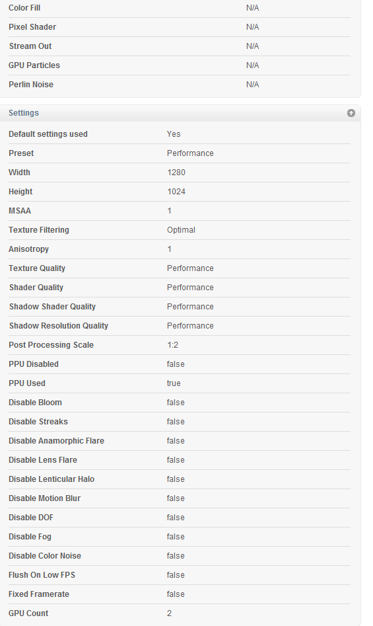
Task: Click the Perlin Noise N/A value
Action: click(x=253, y=85)
